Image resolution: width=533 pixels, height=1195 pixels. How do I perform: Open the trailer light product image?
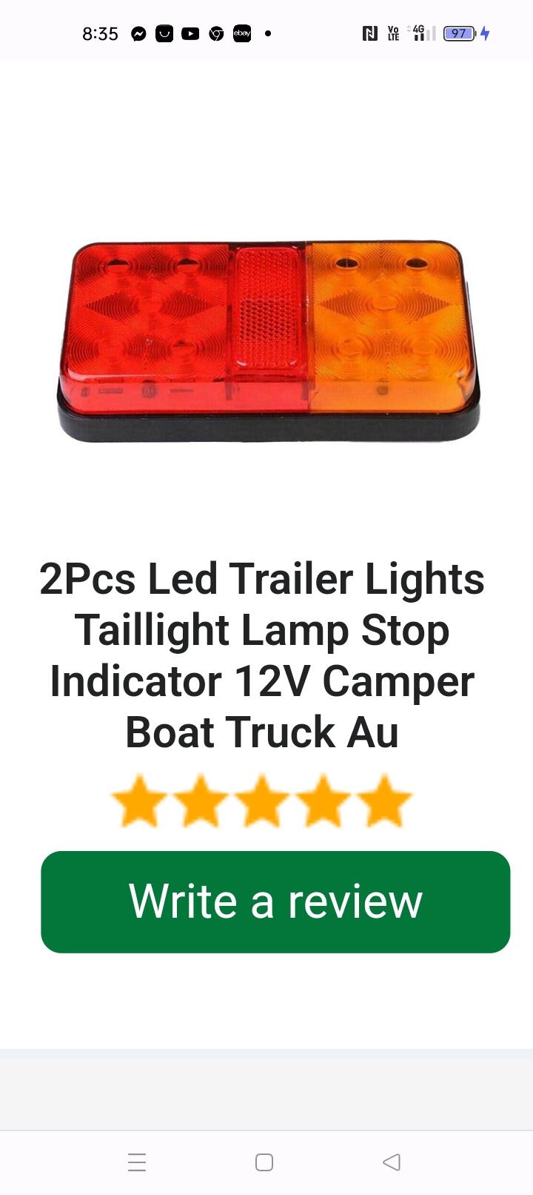269,342
